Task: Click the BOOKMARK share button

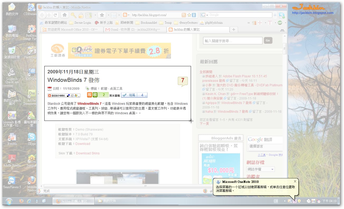Action: click(x=64, y=96)
